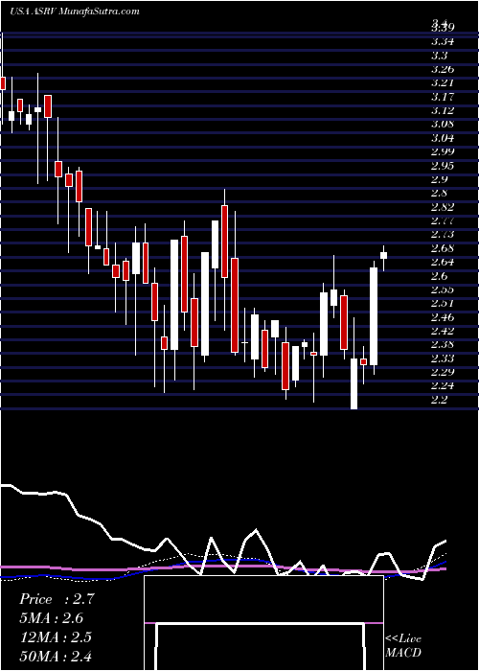Click the 2.6 price axis label
The width and height of the screenshot is (479, 671).
[439, 276]
